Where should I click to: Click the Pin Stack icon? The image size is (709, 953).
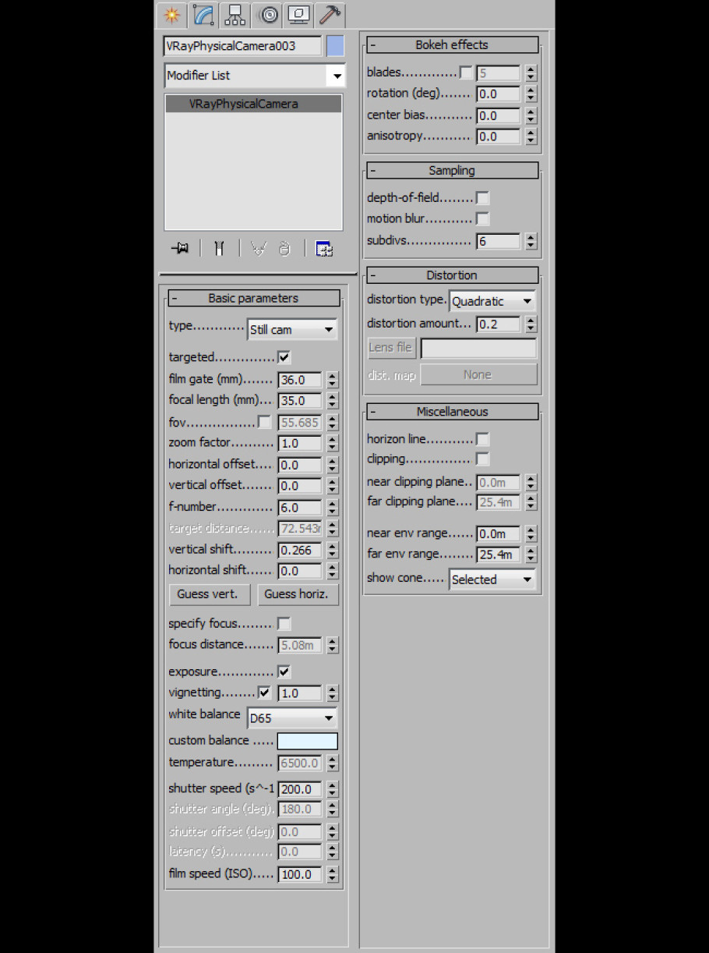(180, 248)
